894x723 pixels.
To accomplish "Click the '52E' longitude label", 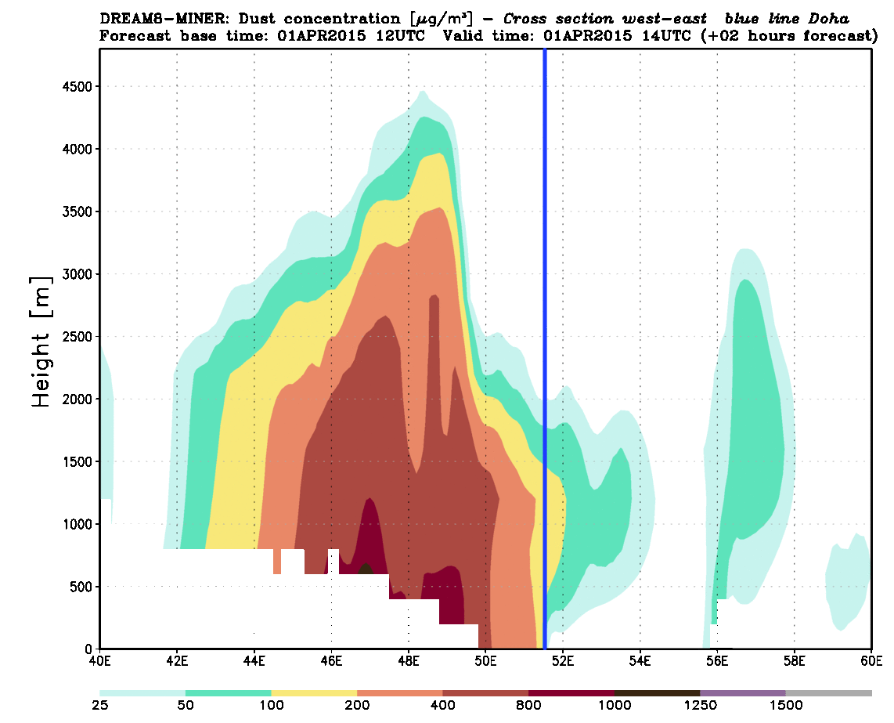I will coord(563,661).
